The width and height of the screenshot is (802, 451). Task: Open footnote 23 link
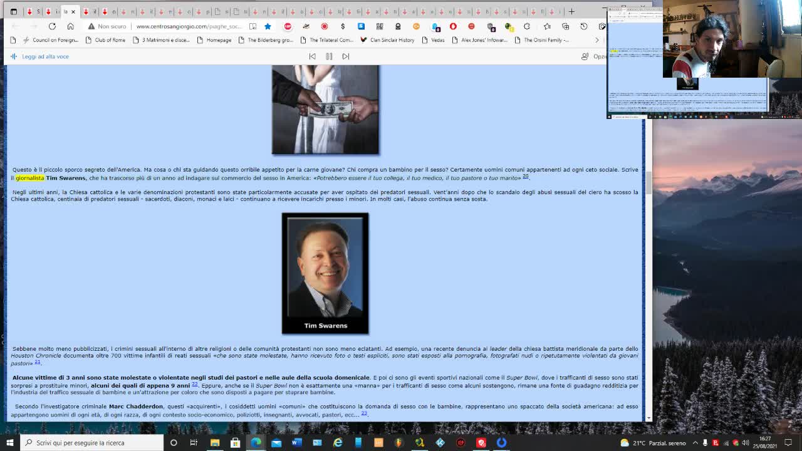(x=363, y=413)
